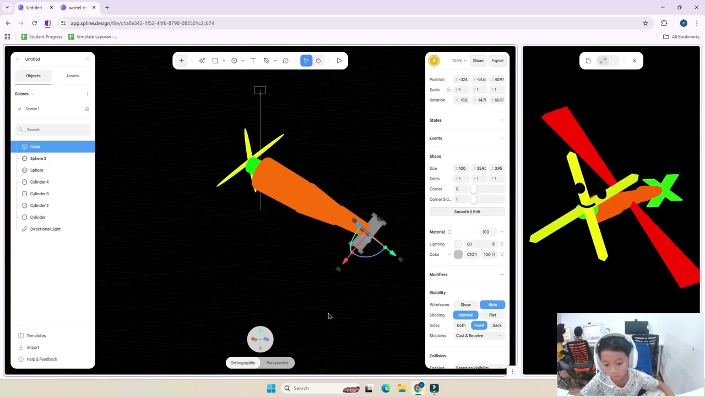The width and height of the screenshot is (705, 397).
Task: Set wireframe to Hide
Action: click(x=492, y=304)
